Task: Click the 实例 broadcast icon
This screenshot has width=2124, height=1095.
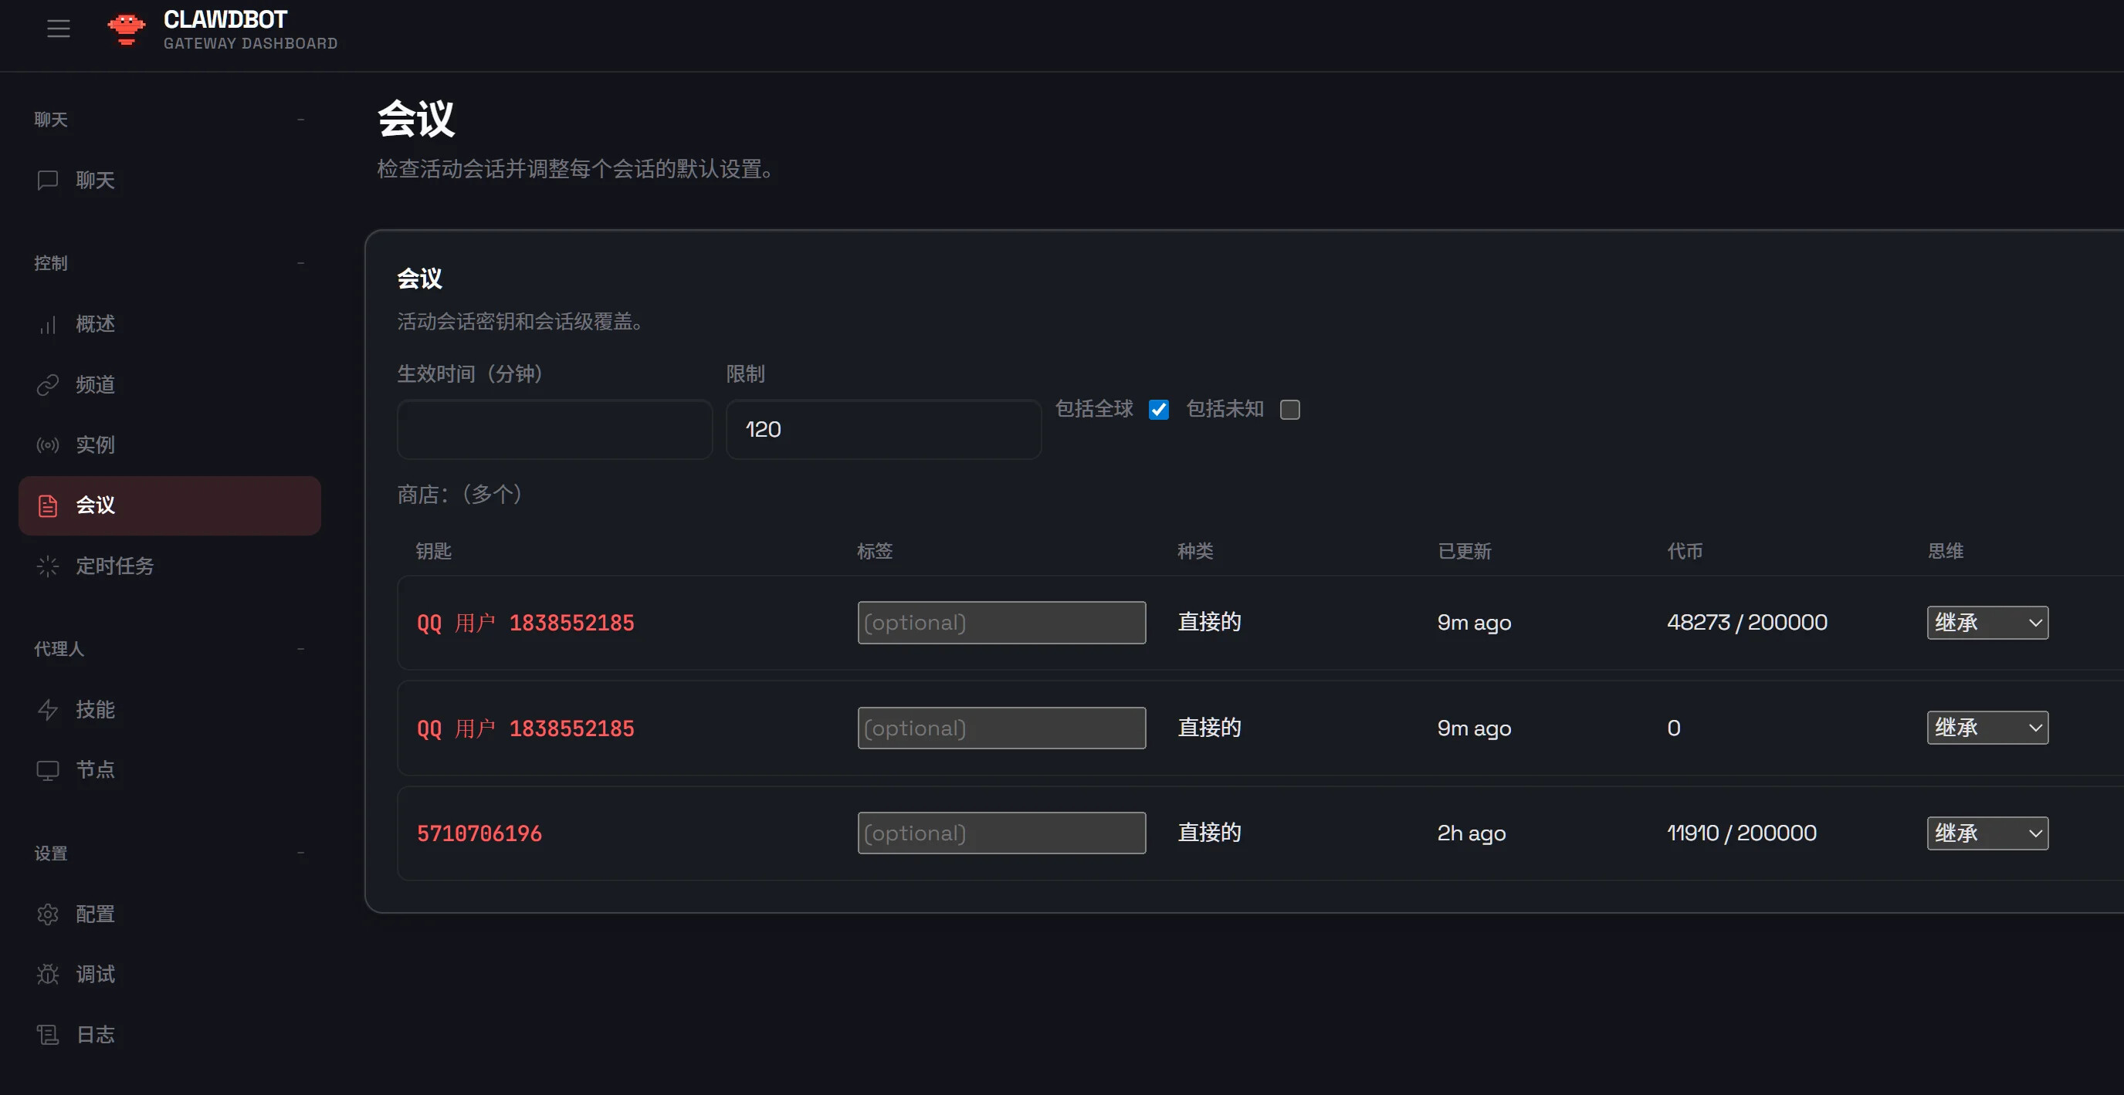Action: pos(48,446)
